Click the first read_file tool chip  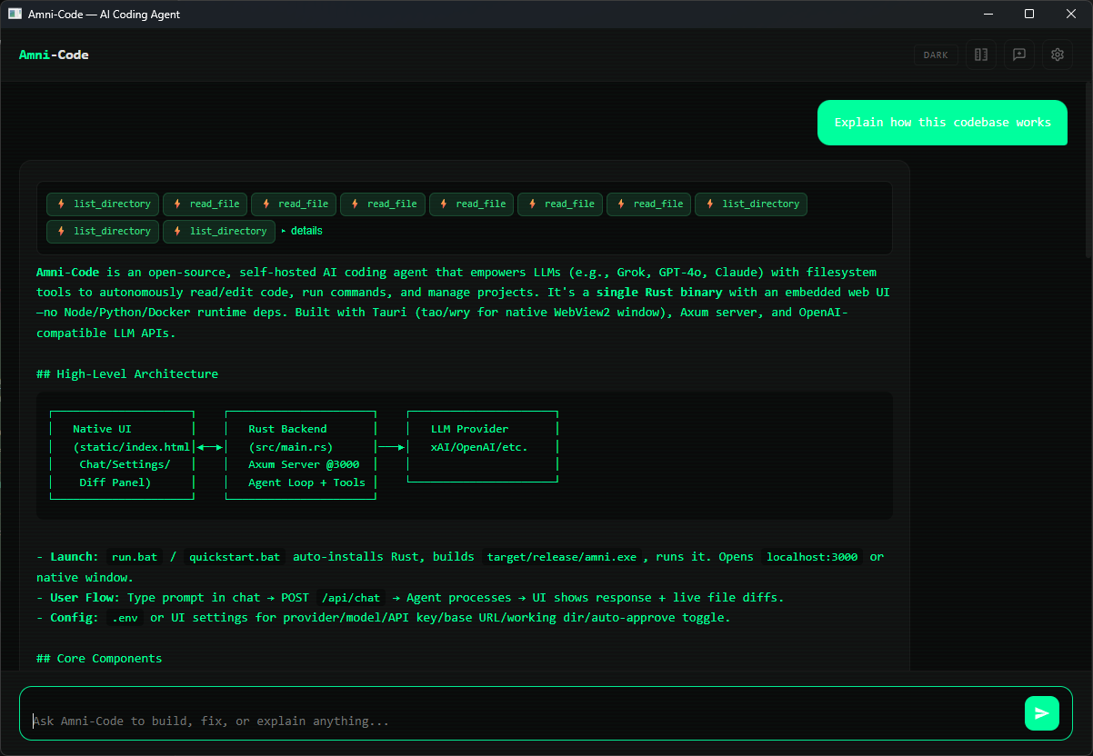tap(205, 204)
